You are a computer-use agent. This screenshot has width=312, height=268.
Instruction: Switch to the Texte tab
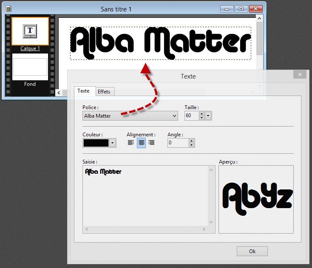point(85,91)
